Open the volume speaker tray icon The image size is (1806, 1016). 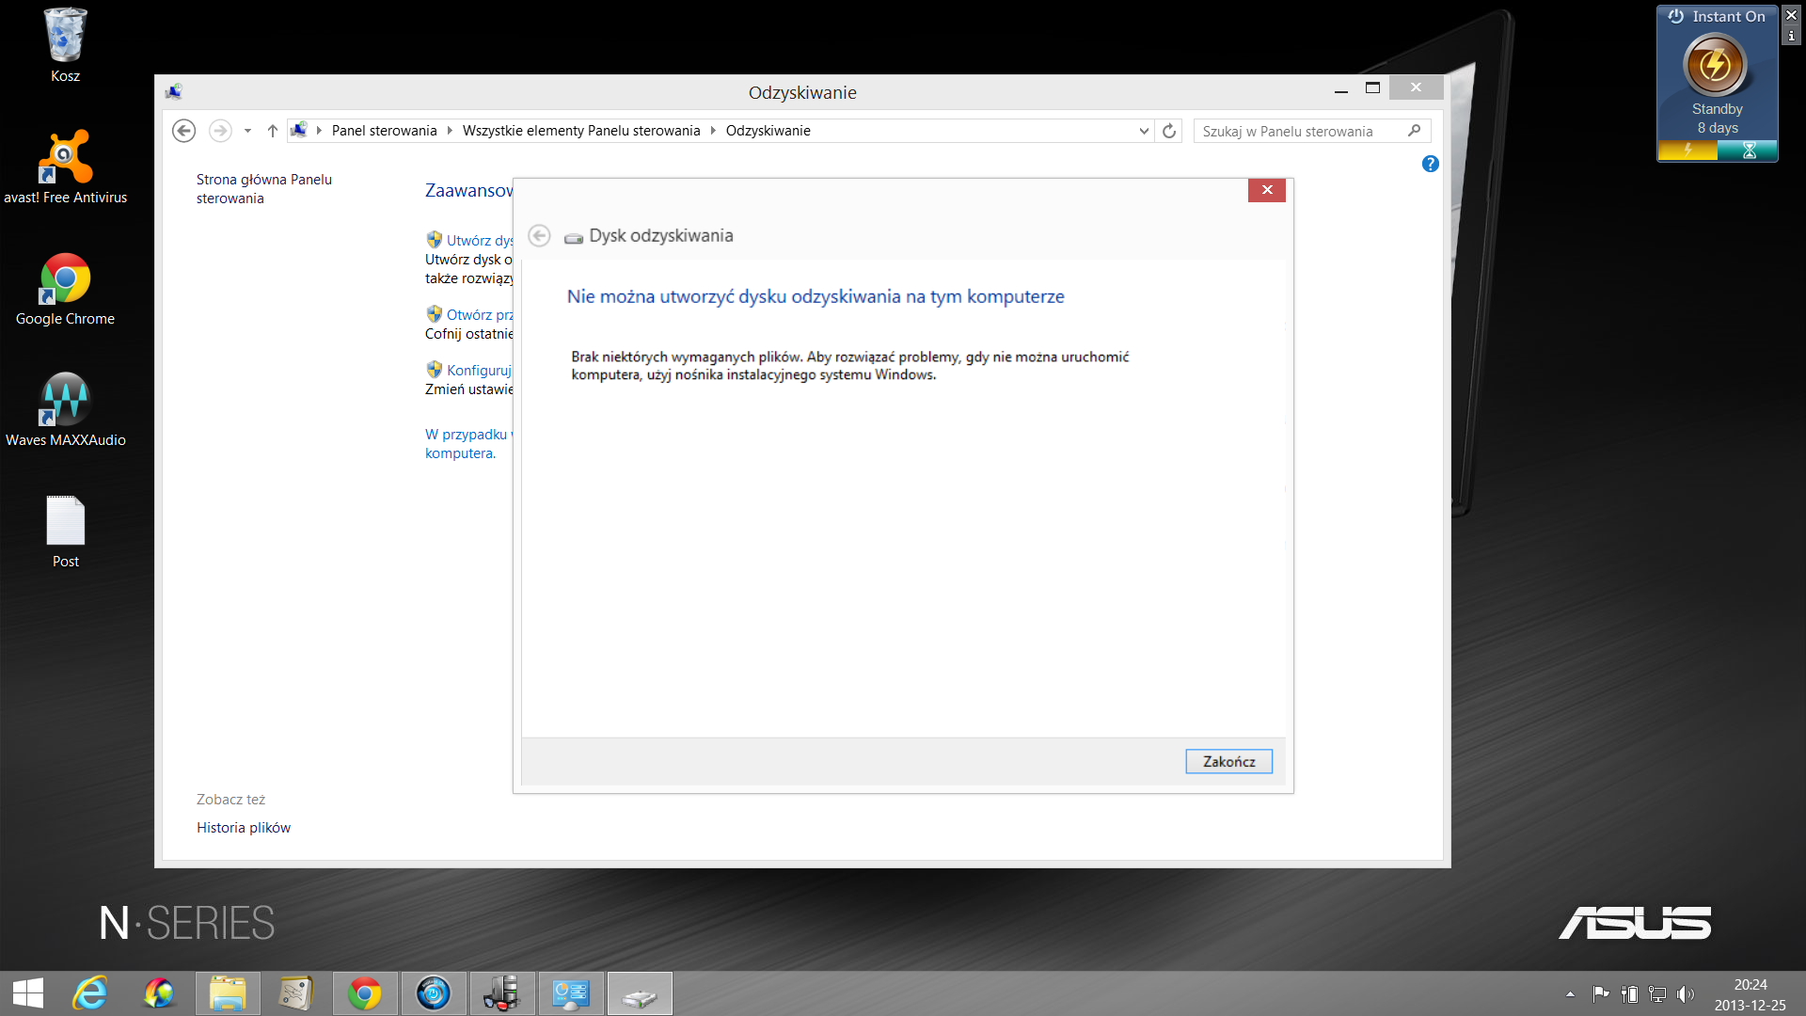pos(1685,993)
